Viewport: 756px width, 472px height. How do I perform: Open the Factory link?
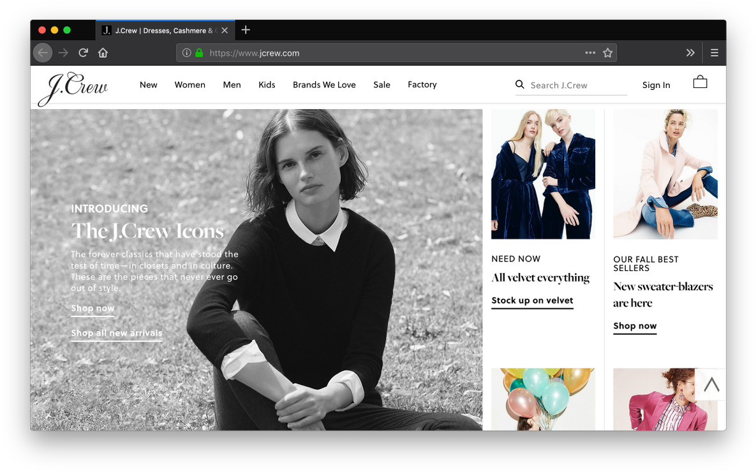click(422, 85)
